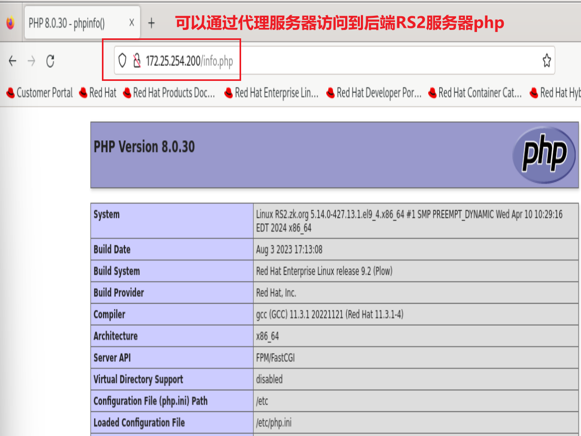Go forward to next page
The width and height of the screenshot is (581, 436).
pyautogui.click(x=32, y=61)
